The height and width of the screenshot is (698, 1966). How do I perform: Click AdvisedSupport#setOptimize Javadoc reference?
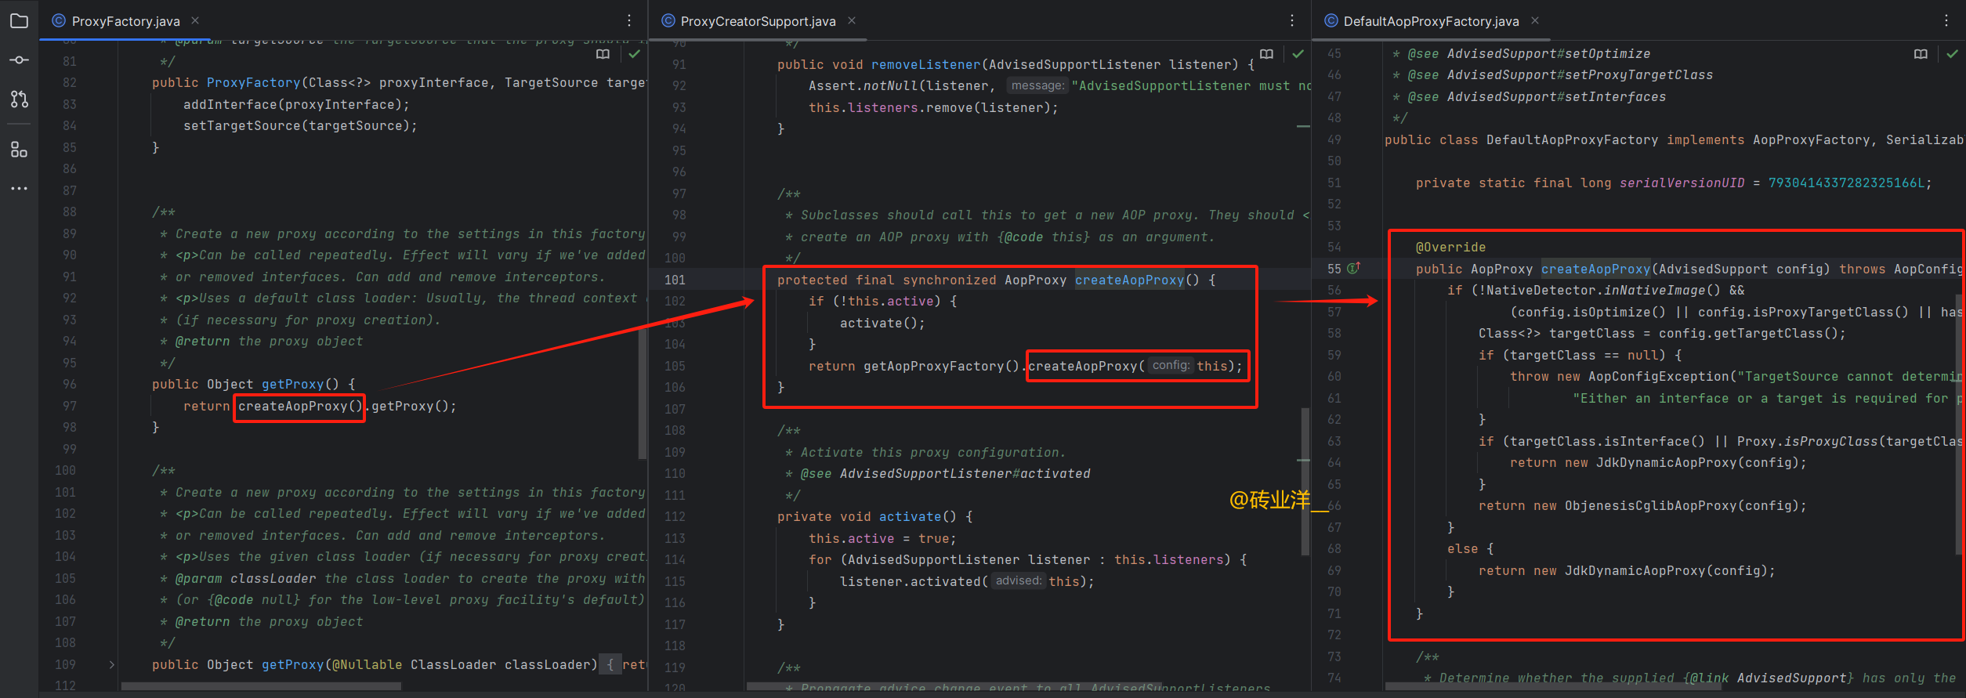(1548, 54)
